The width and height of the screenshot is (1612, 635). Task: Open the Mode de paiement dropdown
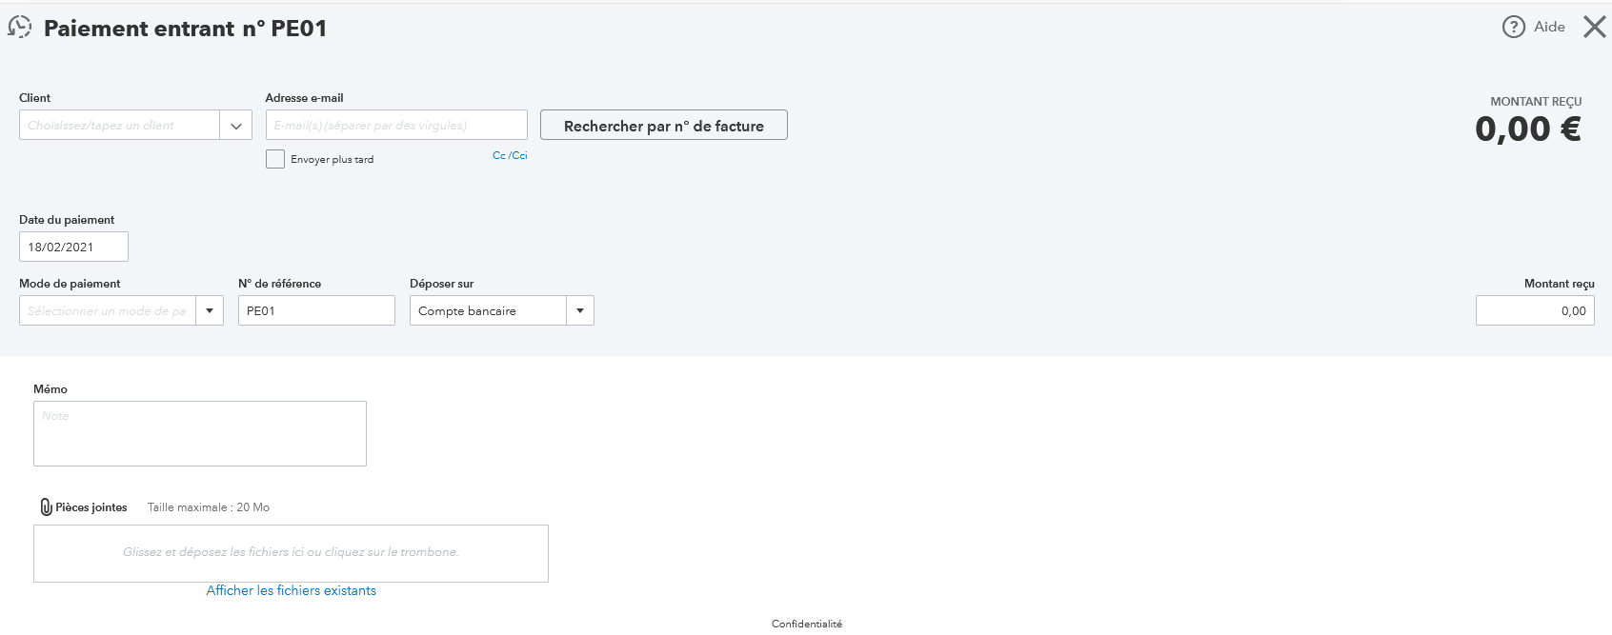[x=209, y=310]
